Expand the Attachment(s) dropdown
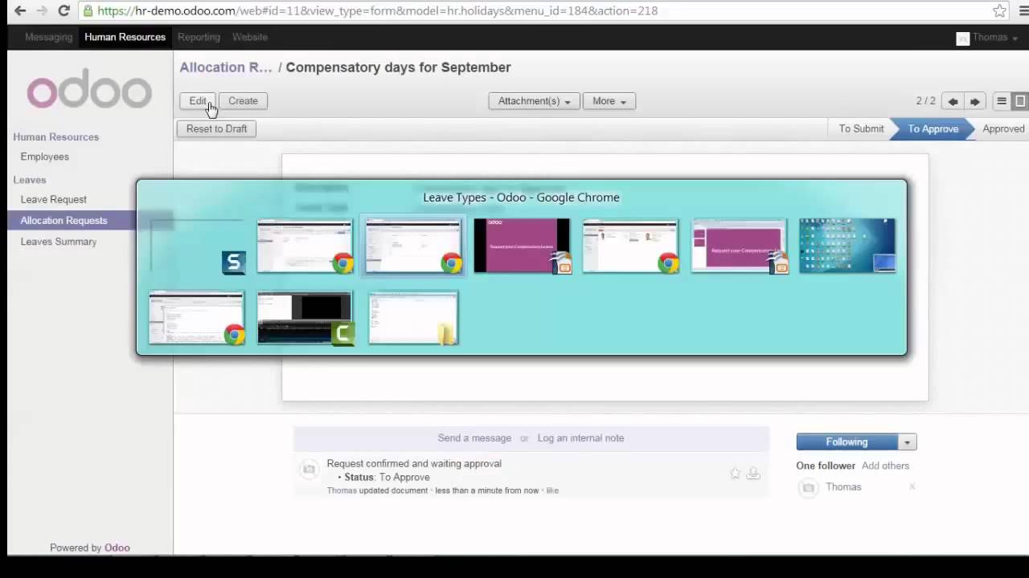This screenshot has height=578, width=1029. [x=534, y=101]
